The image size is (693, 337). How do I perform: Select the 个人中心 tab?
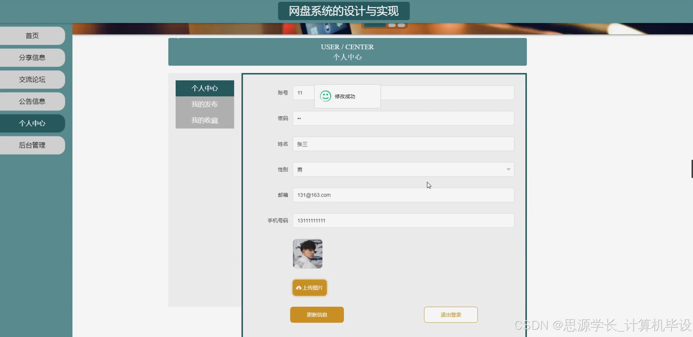click(x=204, y=88)
